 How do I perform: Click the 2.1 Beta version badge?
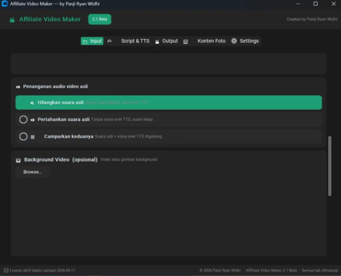click(100, 19)
